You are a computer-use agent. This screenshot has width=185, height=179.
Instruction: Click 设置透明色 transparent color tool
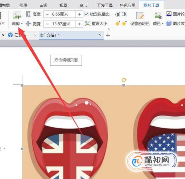click(140, 19)
